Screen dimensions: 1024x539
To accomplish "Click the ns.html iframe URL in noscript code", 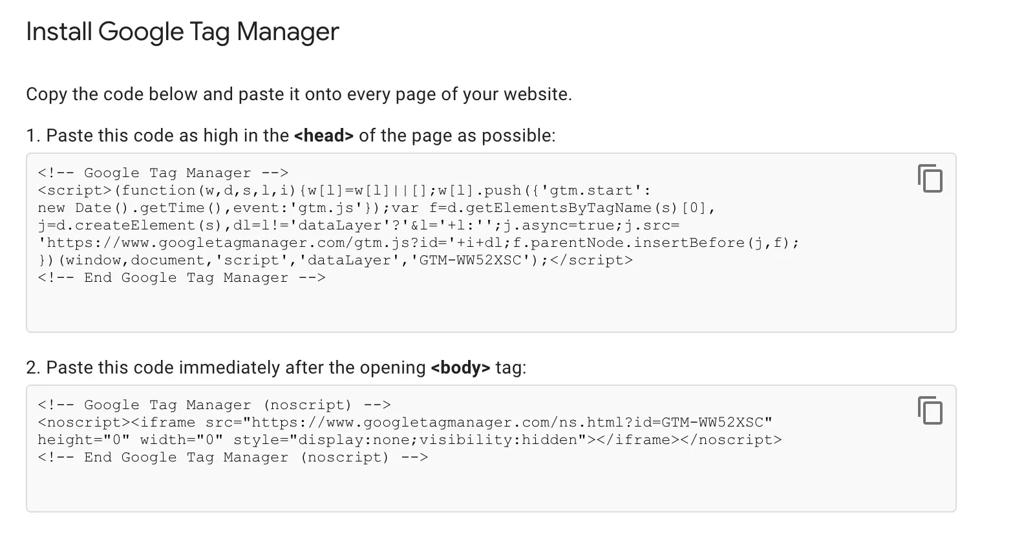I will pyautogui.click(x=507, y=422).
